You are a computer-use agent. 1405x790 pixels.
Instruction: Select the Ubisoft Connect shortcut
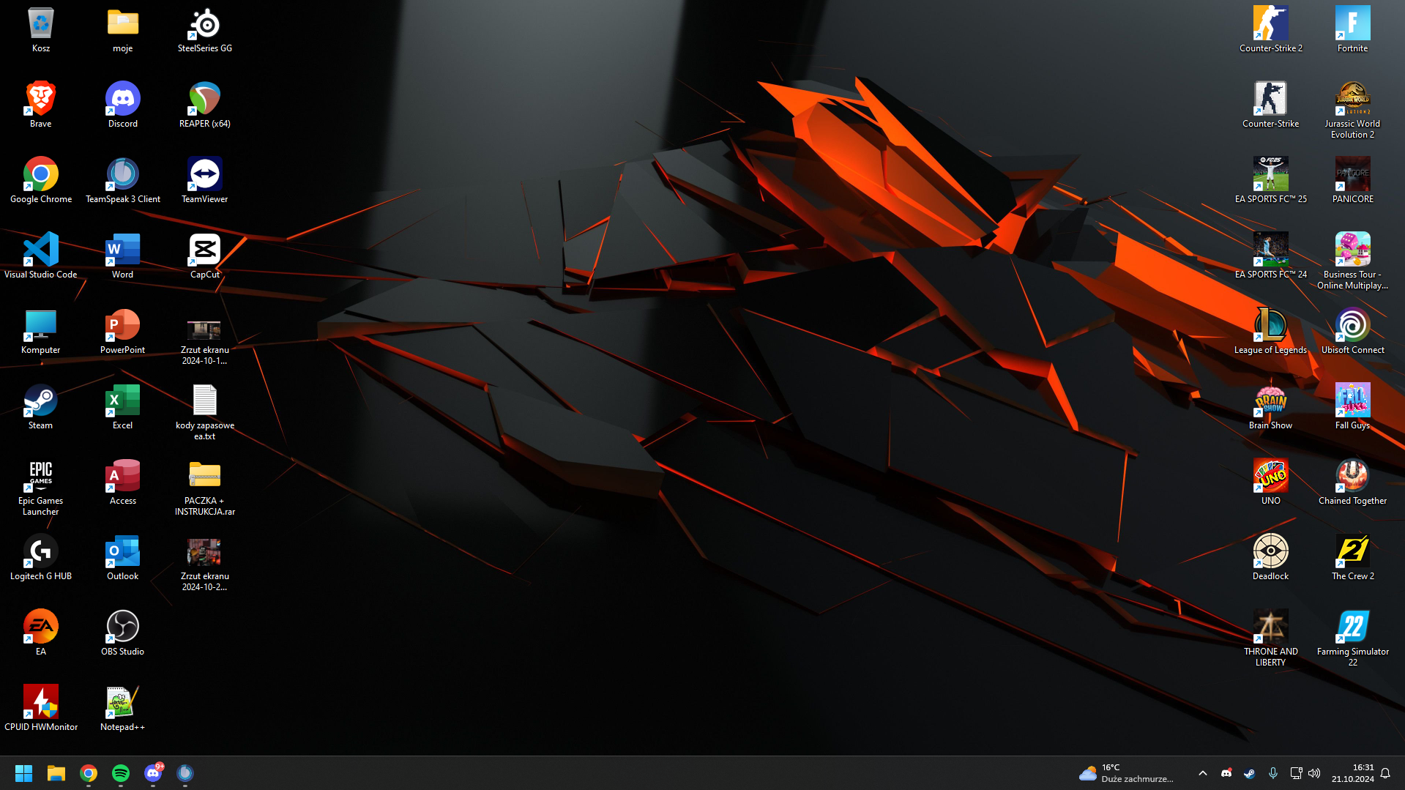click(1353, 332)
